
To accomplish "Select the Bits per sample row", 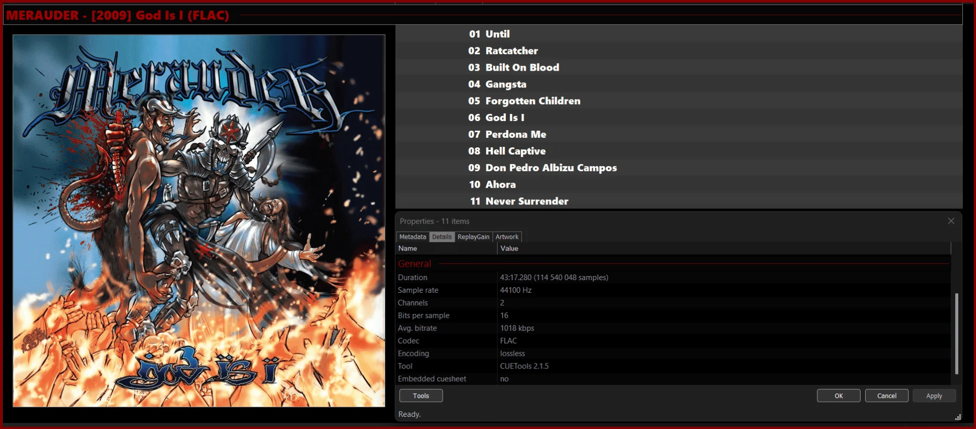I will click(674, 316).
